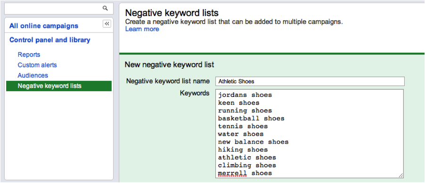425x183 pixels.
Task: Click the 'new balance shoes' keyword line
Action: pyautogui.click(x=253, y=142)
